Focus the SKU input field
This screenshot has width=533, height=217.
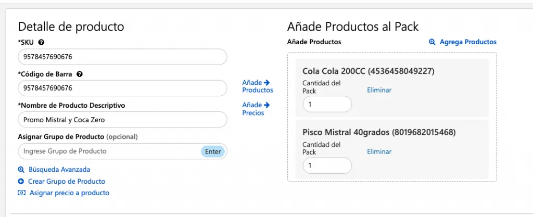pos(122,57)
